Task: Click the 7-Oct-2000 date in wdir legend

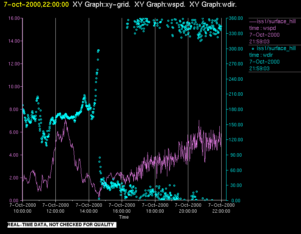Action: [264, 62]
